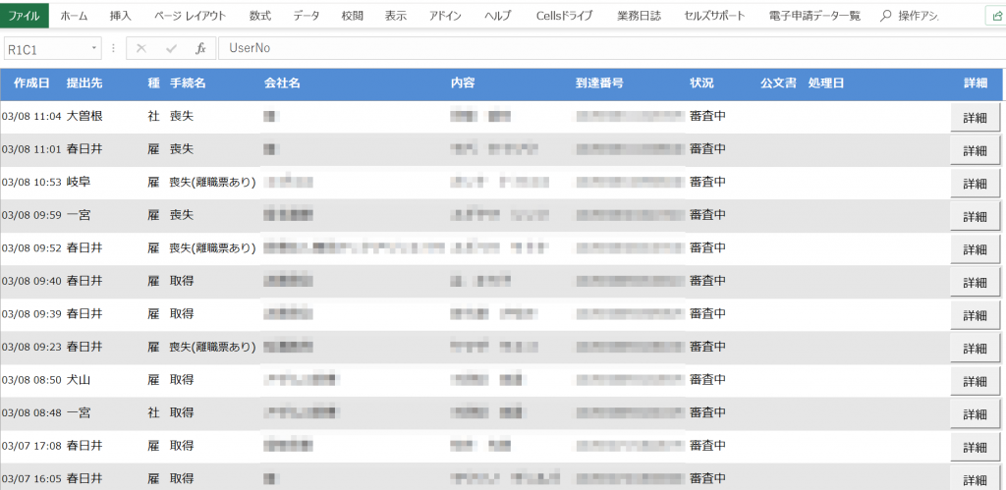Open 詳細 for the 03/07 17:08 row

976,447
